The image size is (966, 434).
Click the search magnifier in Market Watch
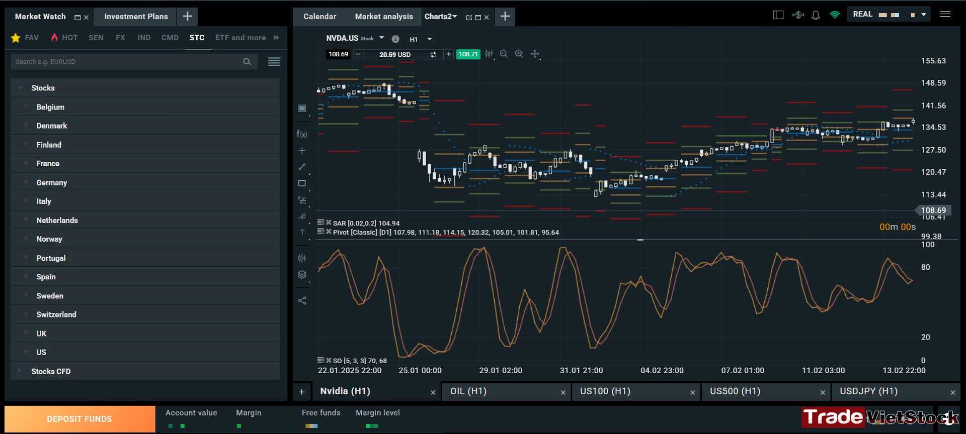pos(247,62)
